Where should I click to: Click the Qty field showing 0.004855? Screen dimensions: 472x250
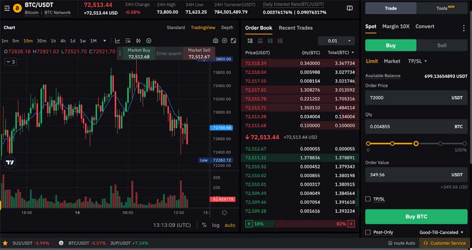pyautogui.click(x=417, y=127)
